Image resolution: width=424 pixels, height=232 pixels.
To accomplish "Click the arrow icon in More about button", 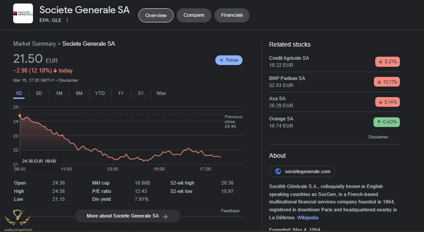I will click(x=166, y=216).
